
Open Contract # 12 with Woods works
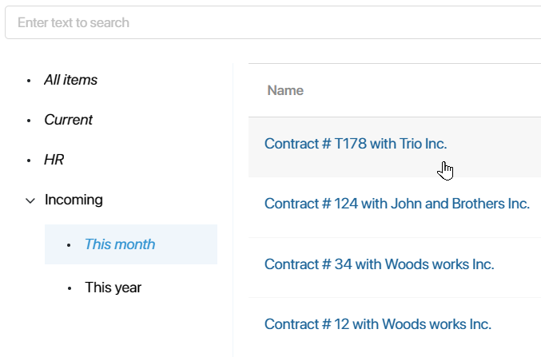click(378, 324)
